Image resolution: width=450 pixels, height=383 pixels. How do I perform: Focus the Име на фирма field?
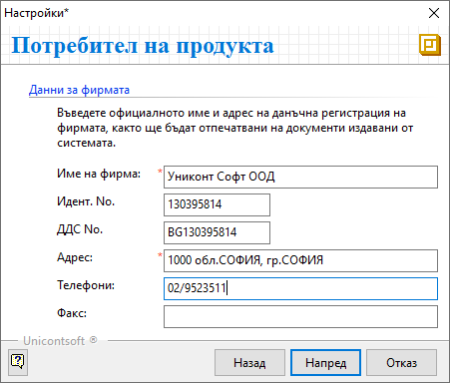pos(300,177)
